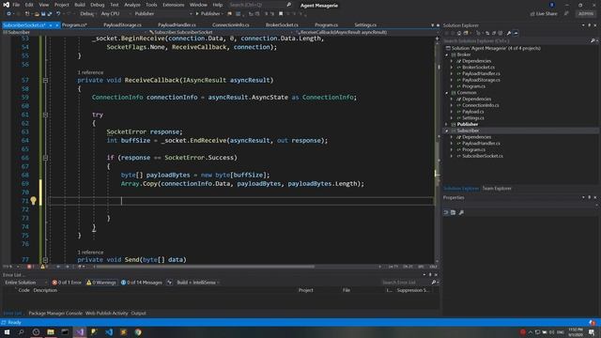The width and height of the screenshot is (601, 338).
Task: Switch to the BrokerSocket.cs tab
Action: 282,25
